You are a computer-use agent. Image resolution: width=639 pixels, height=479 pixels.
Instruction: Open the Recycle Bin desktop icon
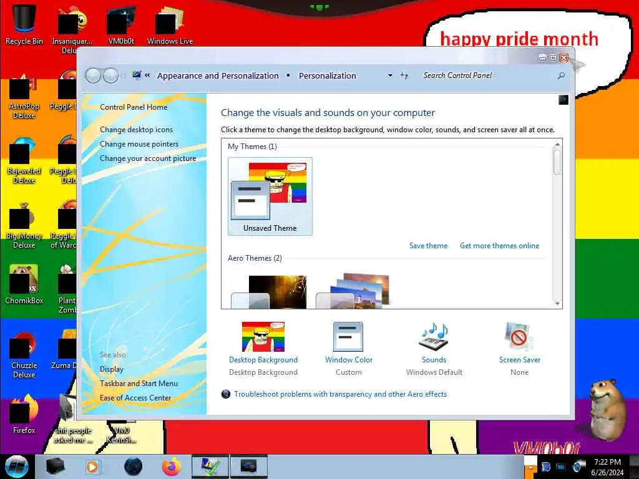pyautogui.click(x=24, y=24)
